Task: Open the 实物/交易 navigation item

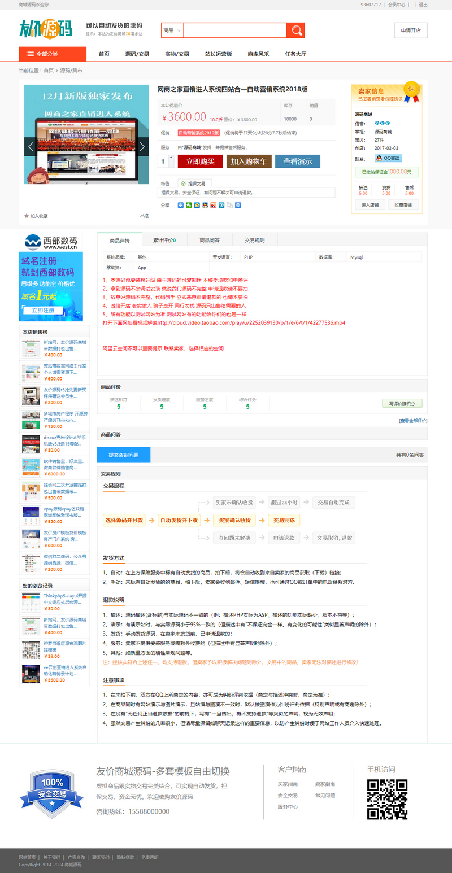Action: pos(177,54)
